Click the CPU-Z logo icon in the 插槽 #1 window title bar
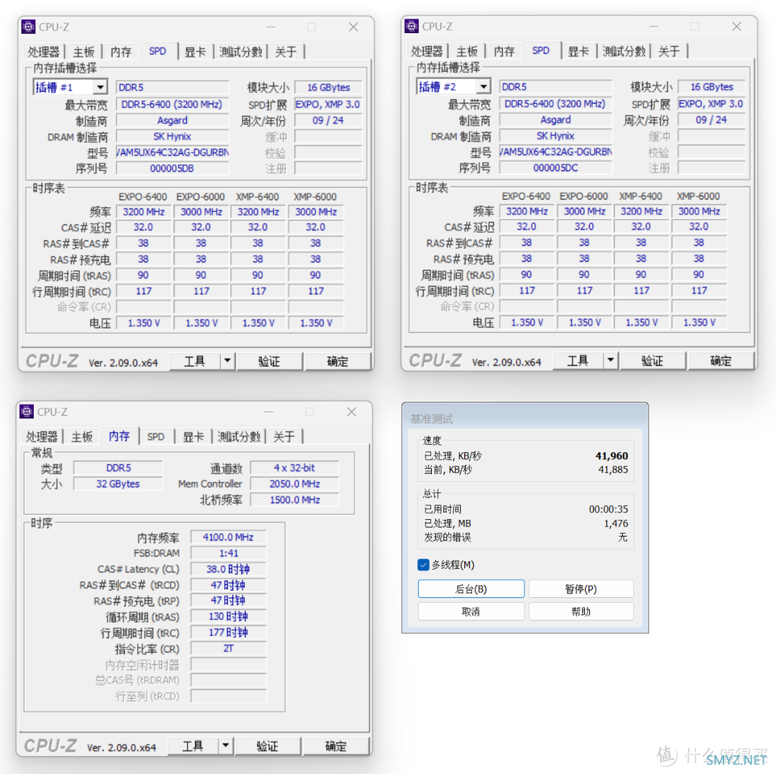The width and height of the screenshot is (776, 774). point(28,27)
